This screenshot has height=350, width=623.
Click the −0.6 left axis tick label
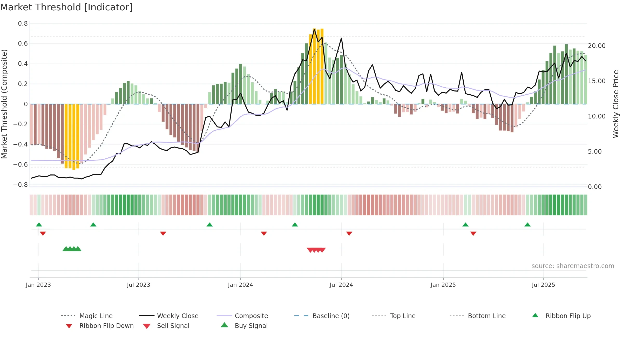click(21, 165)
